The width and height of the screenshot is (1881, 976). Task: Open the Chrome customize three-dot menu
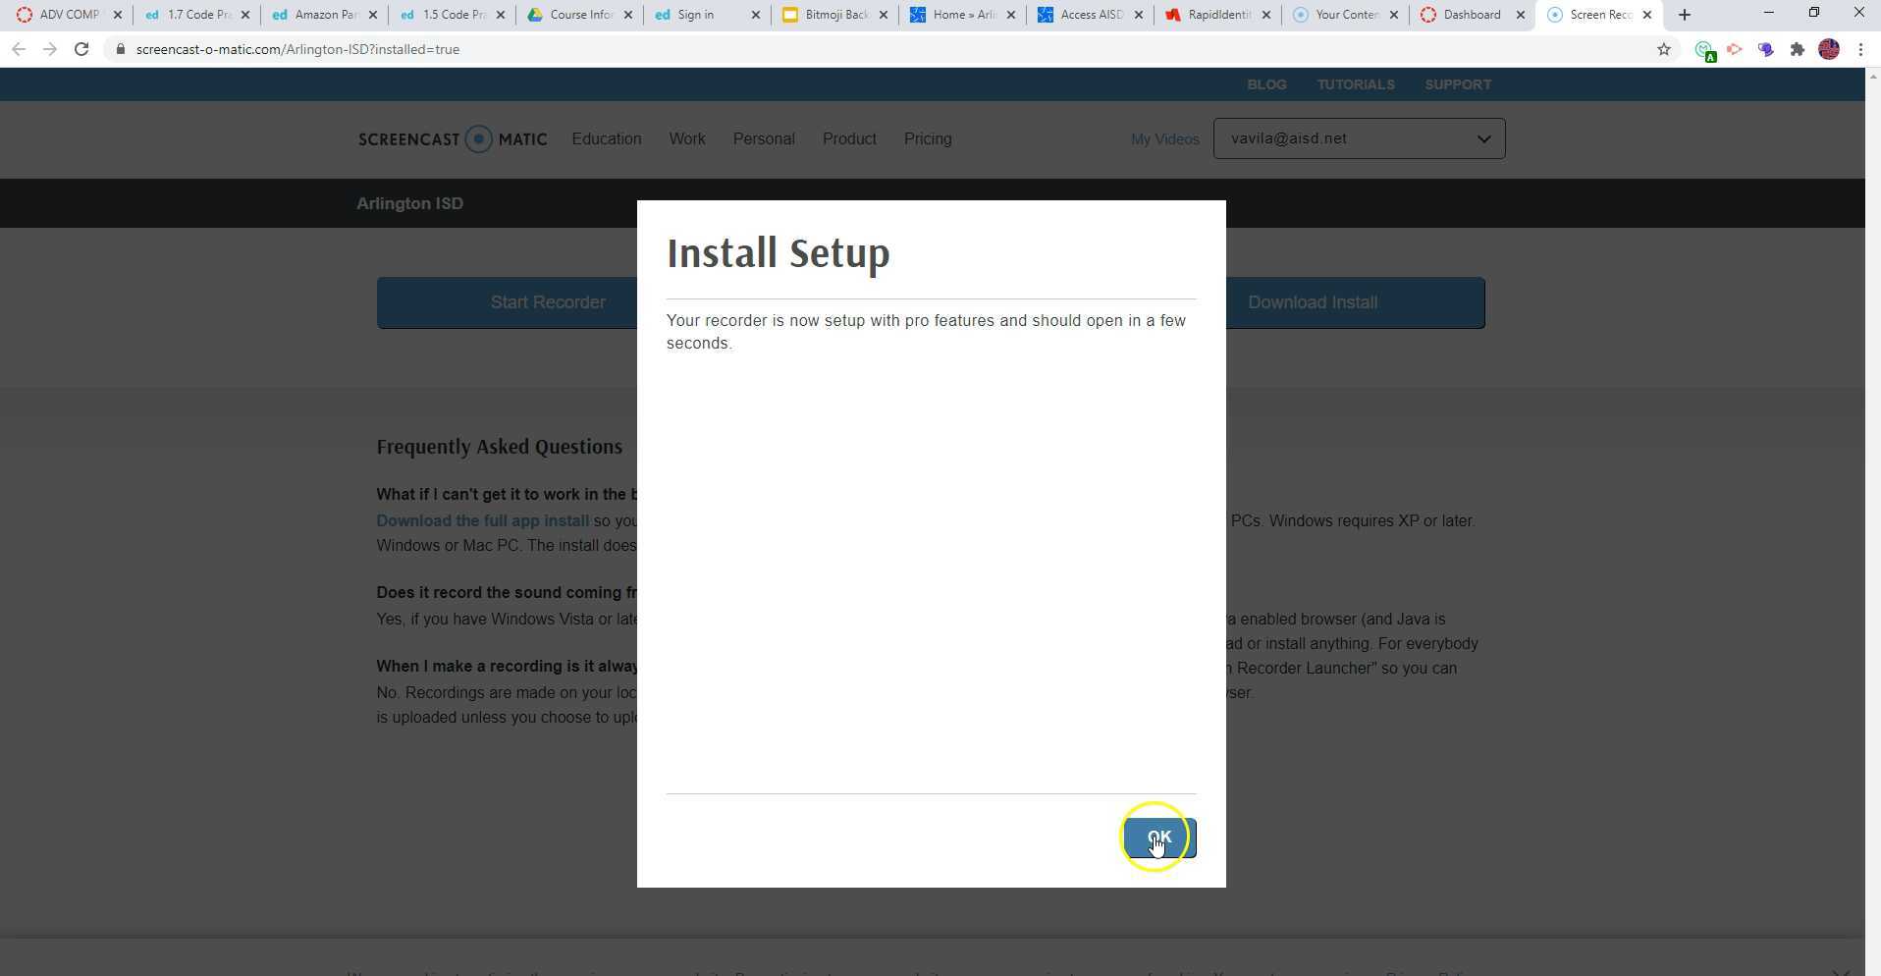[1860, 49]
